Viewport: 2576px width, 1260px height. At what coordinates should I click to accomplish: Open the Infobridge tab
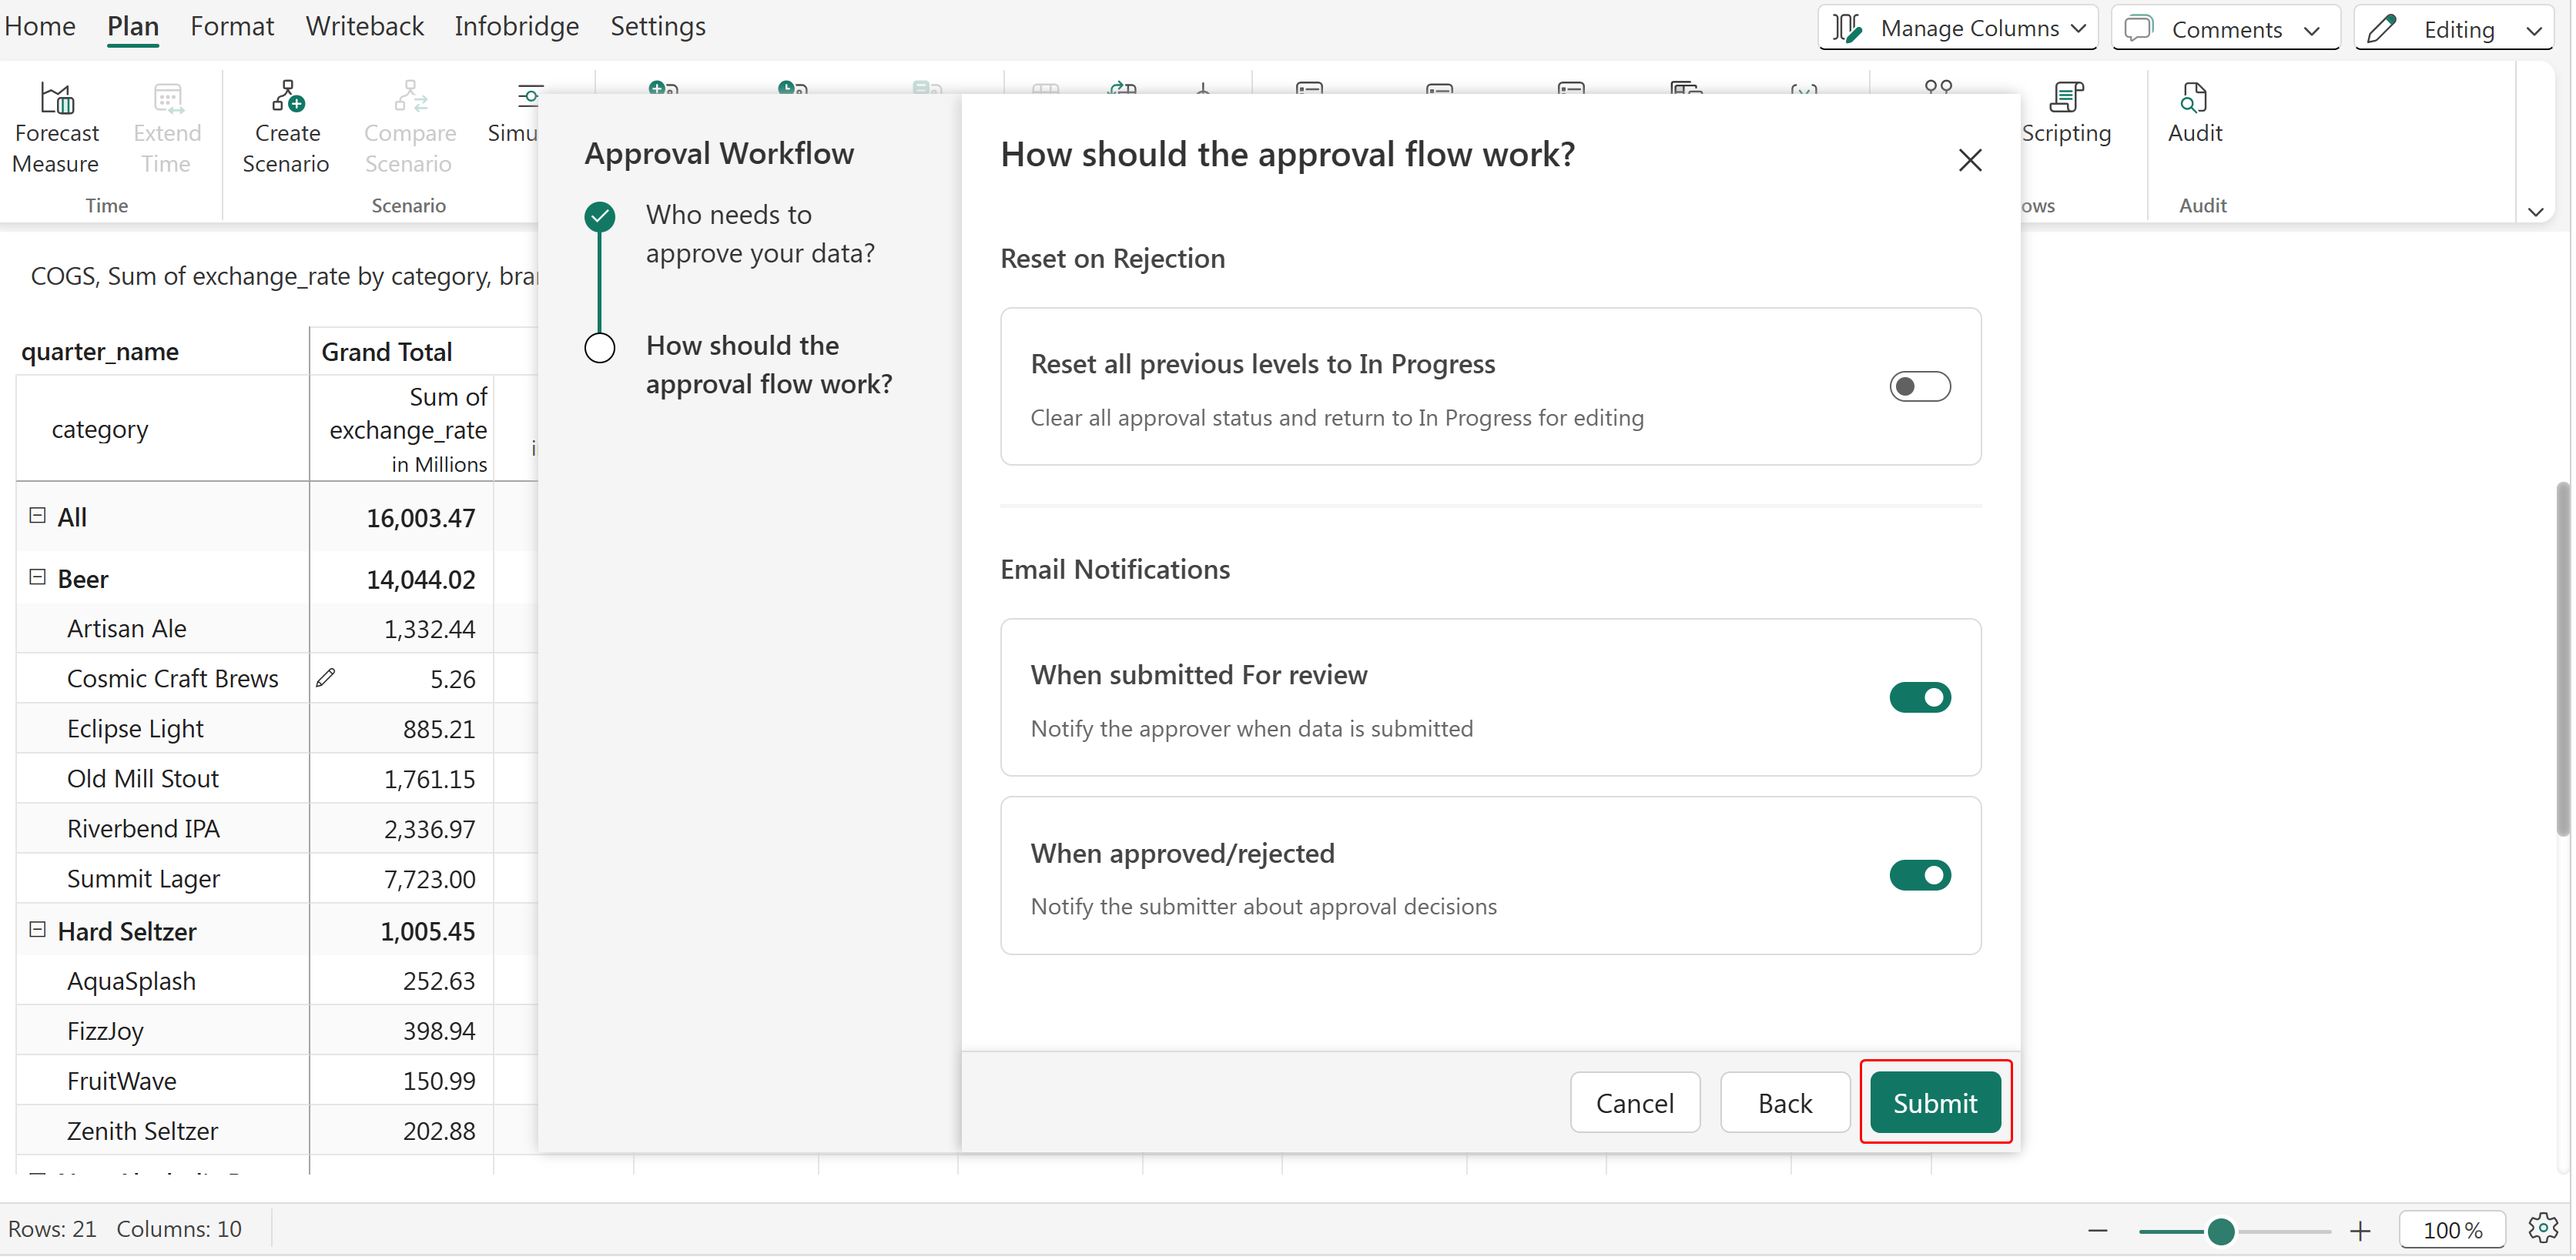point(516,26)
